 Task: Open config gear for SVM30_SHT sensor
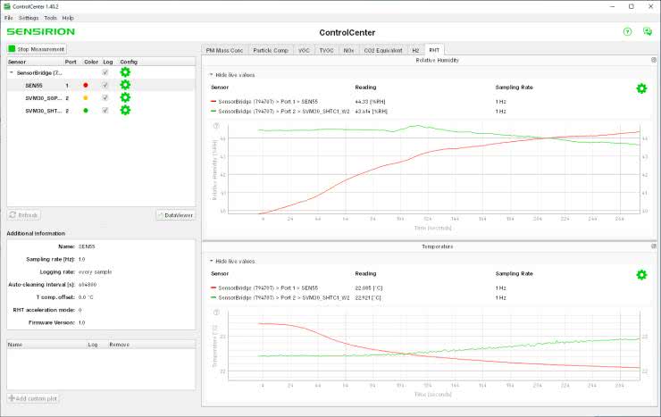coord(125,110)
